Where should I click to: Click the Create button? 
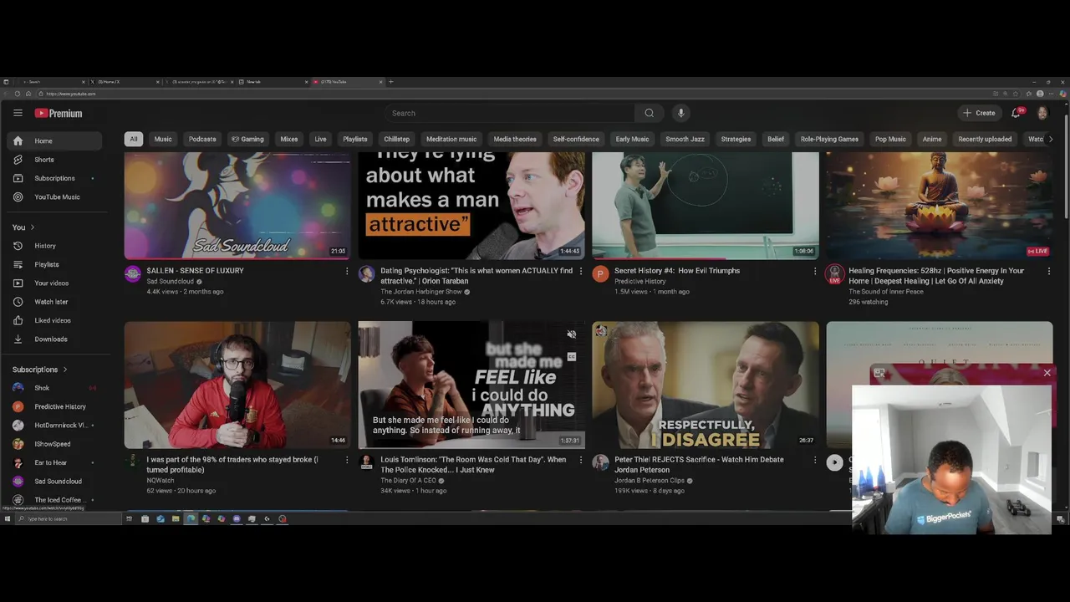979,113
